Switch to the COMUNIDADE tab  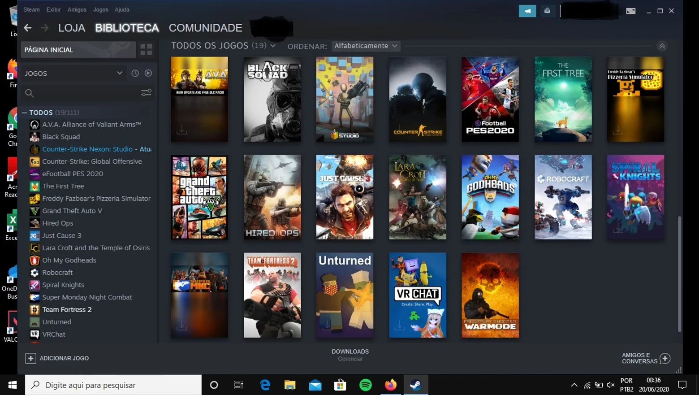pos(205,28)
